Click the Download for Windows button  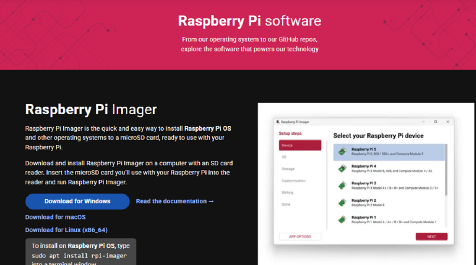pyautogui.click(x=78, y=201)
